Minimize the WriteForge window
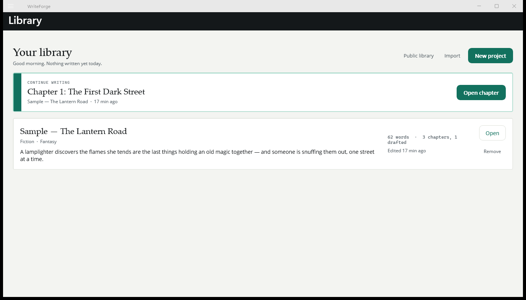The width and height of the screenshot is (526, 300). (479, 6)
